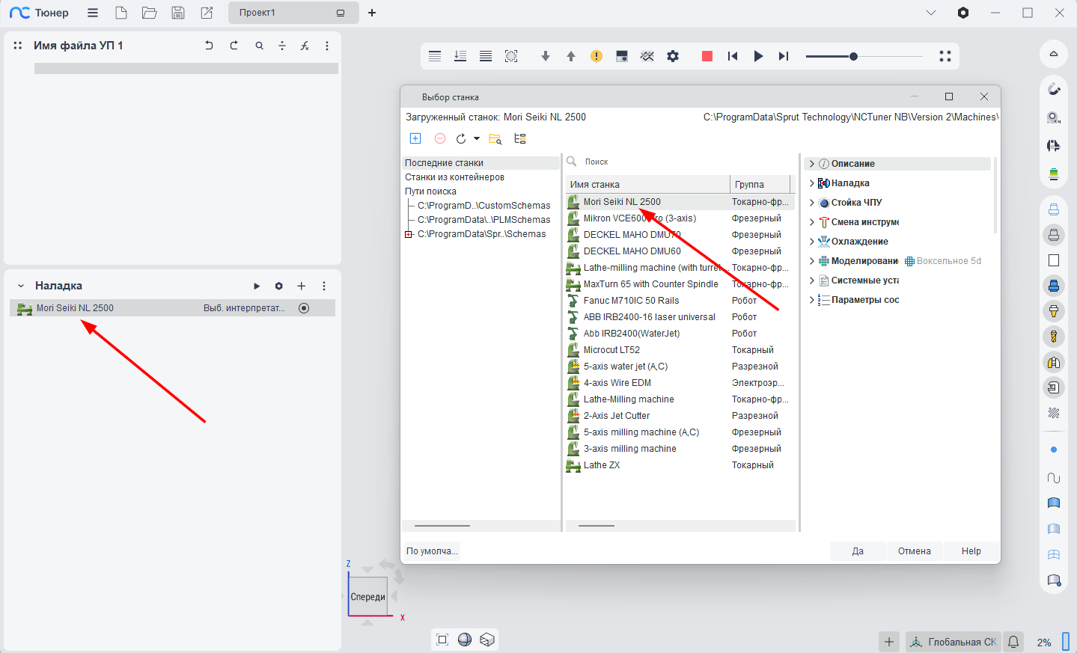1077x653 pixels.
Task: Click the Отмена button
Action: (914, 551)
